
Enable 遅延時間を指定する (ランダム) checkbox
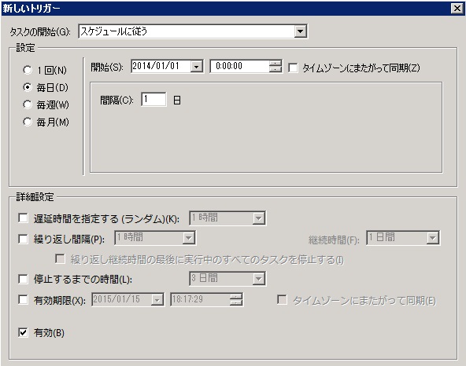[x=23, y=218]
